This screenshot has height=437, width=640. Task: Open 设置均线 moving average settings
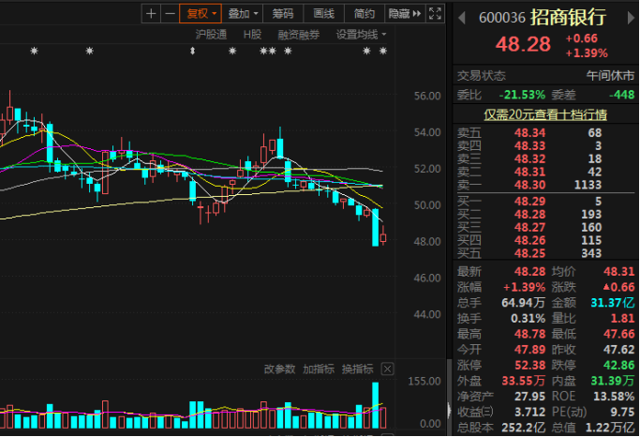pyautogui.click(x=361, y=35)
